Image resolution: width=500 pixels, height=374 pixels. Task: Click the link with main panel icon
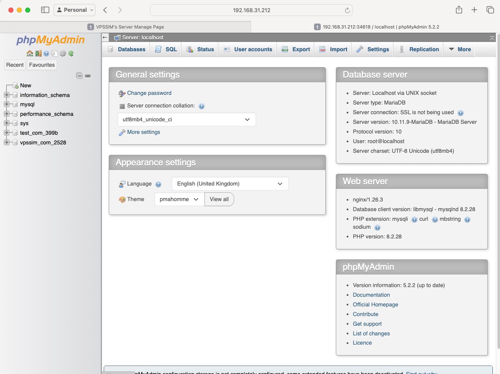point(88,76)
